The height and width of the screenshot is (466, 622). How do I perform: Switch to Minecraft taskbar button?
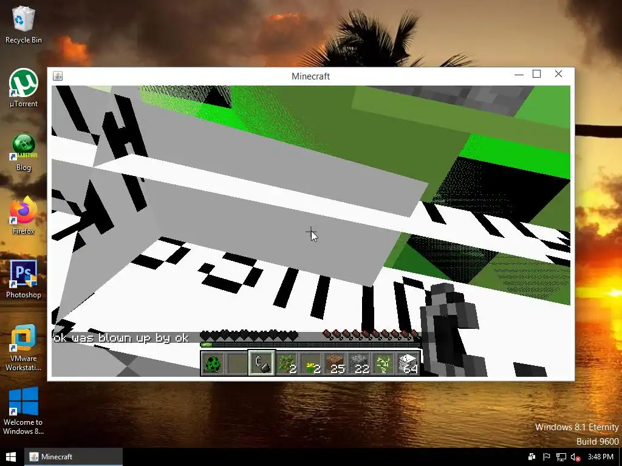point(73,457)
